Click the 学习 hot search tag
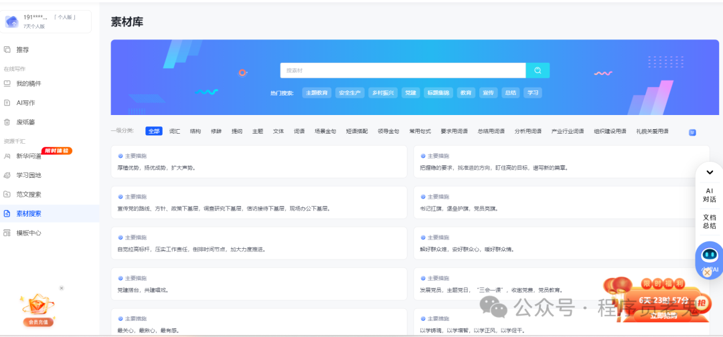Image resolution: width=723 pixels, height=337 pixels. pyautogui.click(x=533, y=92)
